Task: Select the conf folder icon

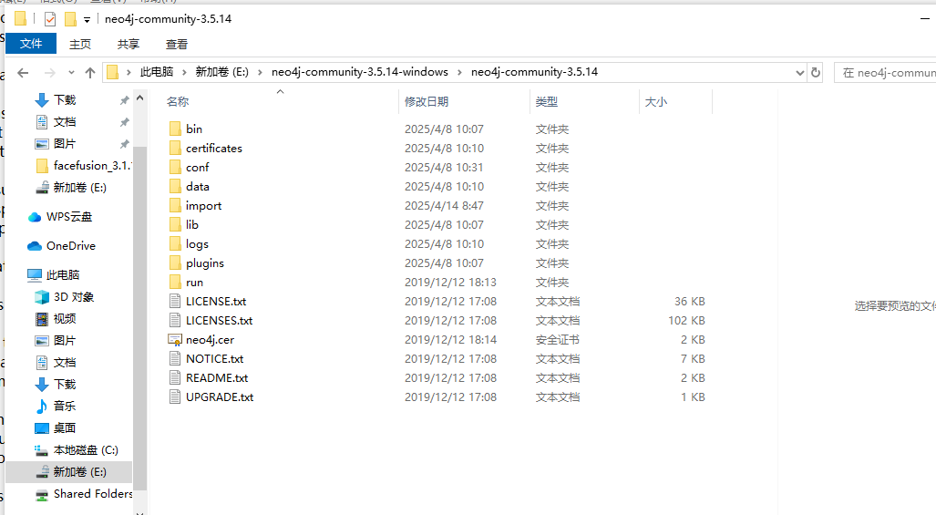Action: click(x=175, y=167)
